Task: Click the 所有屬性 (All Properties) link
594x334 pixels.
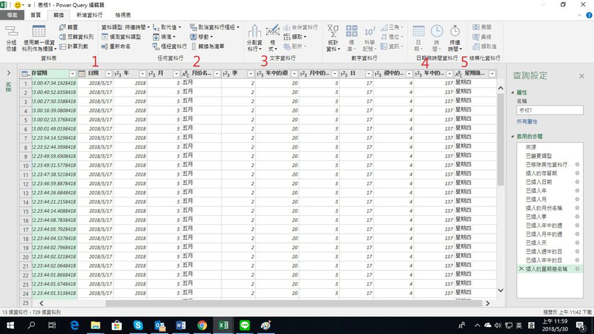Action: tap(527, 122)
